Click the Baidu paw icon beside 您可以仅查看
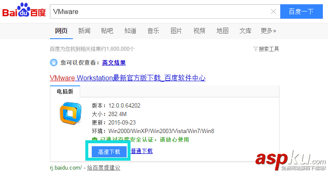Screen dimensions: 328x173 point(54,62)
